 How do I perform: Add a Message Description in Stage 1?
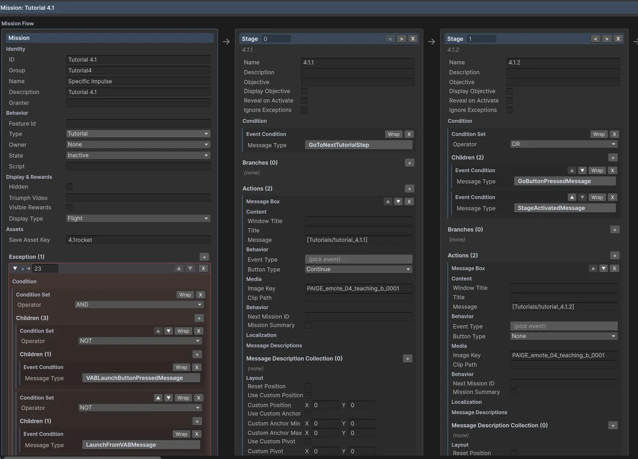tap(613, 426)
